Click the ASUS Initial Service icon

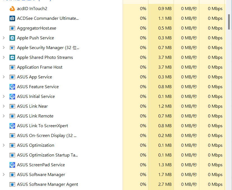12,97
